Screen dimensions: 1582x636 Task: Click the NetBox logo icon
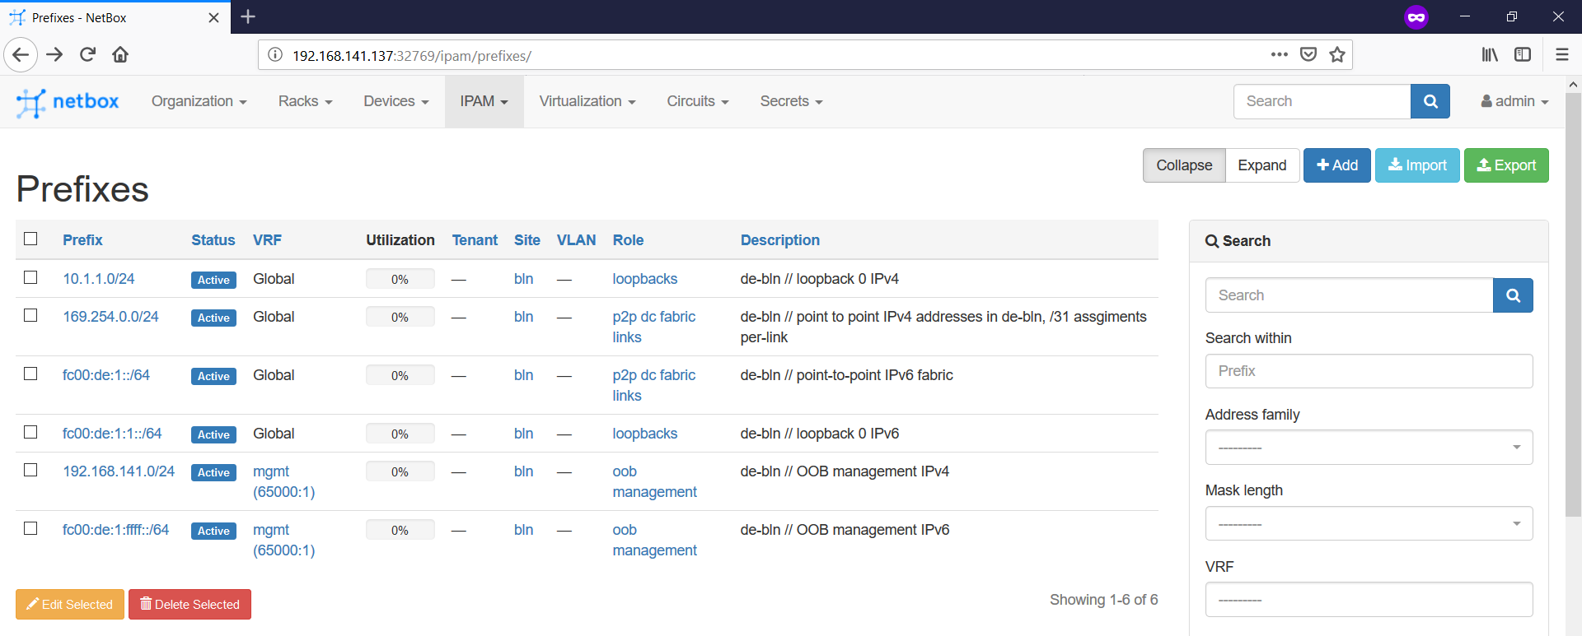click(30, 102)
